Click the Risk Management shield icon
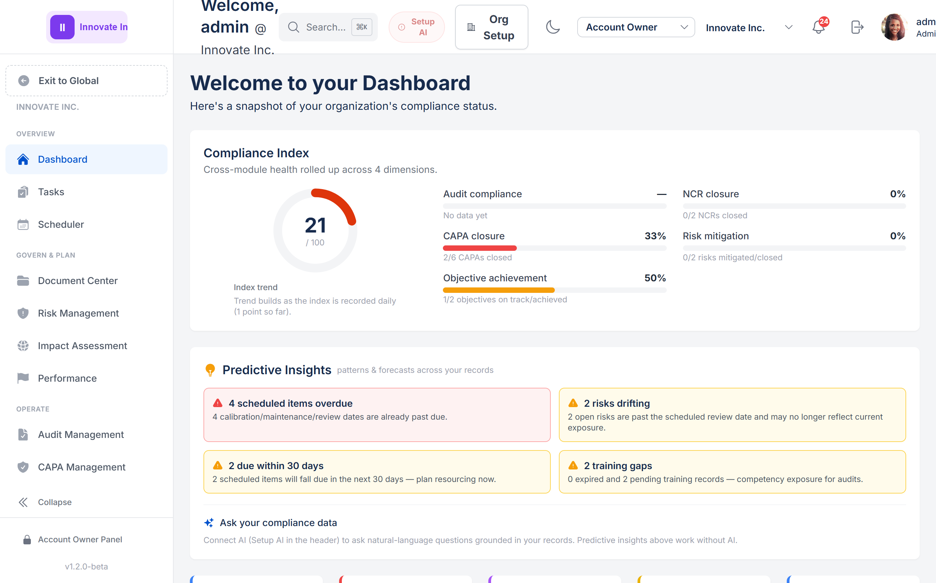This screenshot has width=936, height=583. [23, 313]
